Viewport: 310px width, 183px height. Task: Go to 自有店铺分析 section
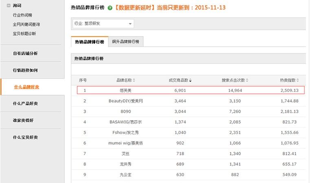click(x=25, y=54)
